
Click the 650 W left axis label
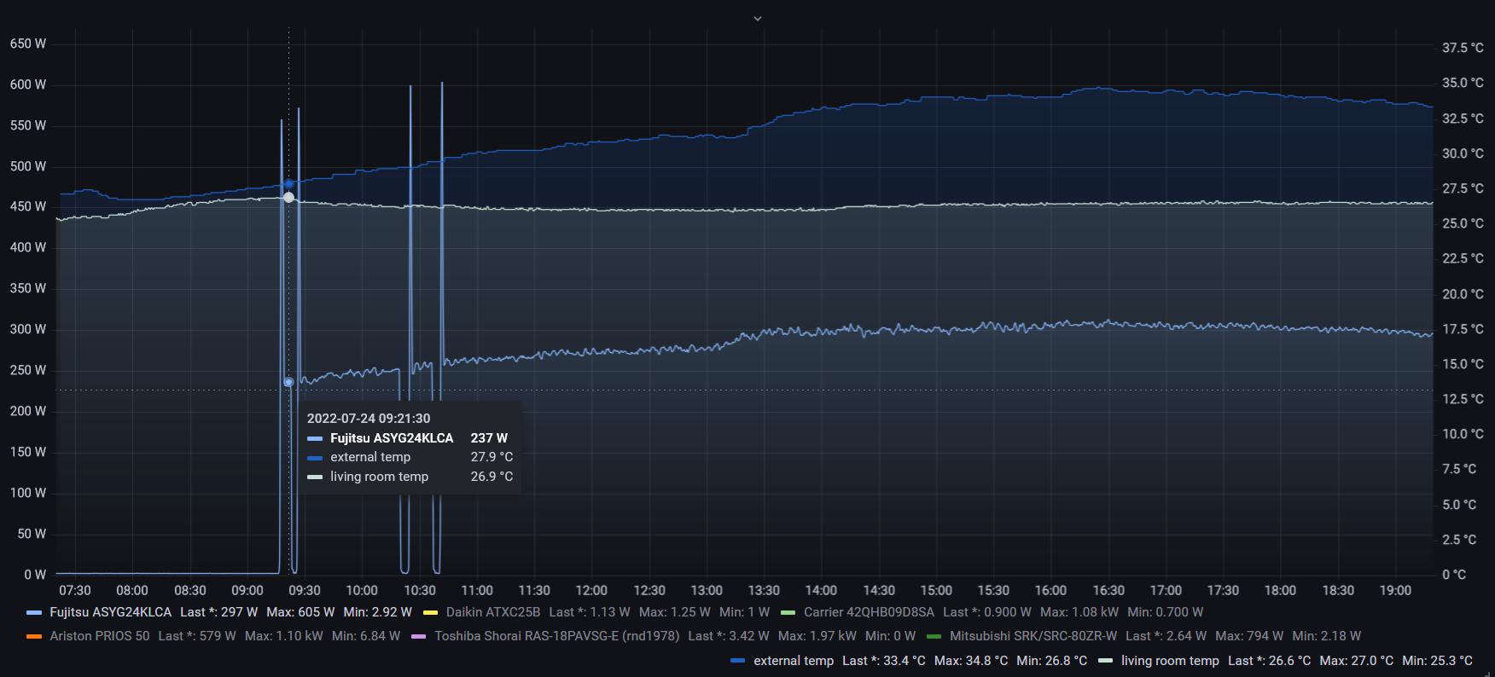28,43
